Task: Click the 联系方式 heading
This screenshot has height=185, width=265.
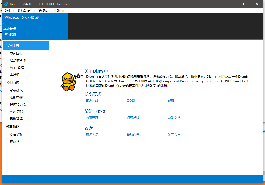Action: [x=93, y=94]
